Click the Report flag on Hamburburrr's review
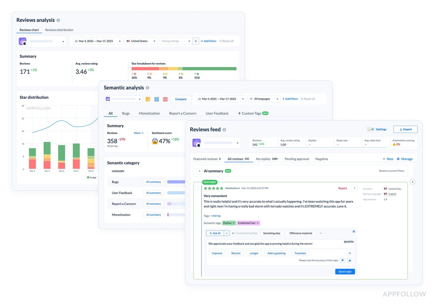 (342, 188)
